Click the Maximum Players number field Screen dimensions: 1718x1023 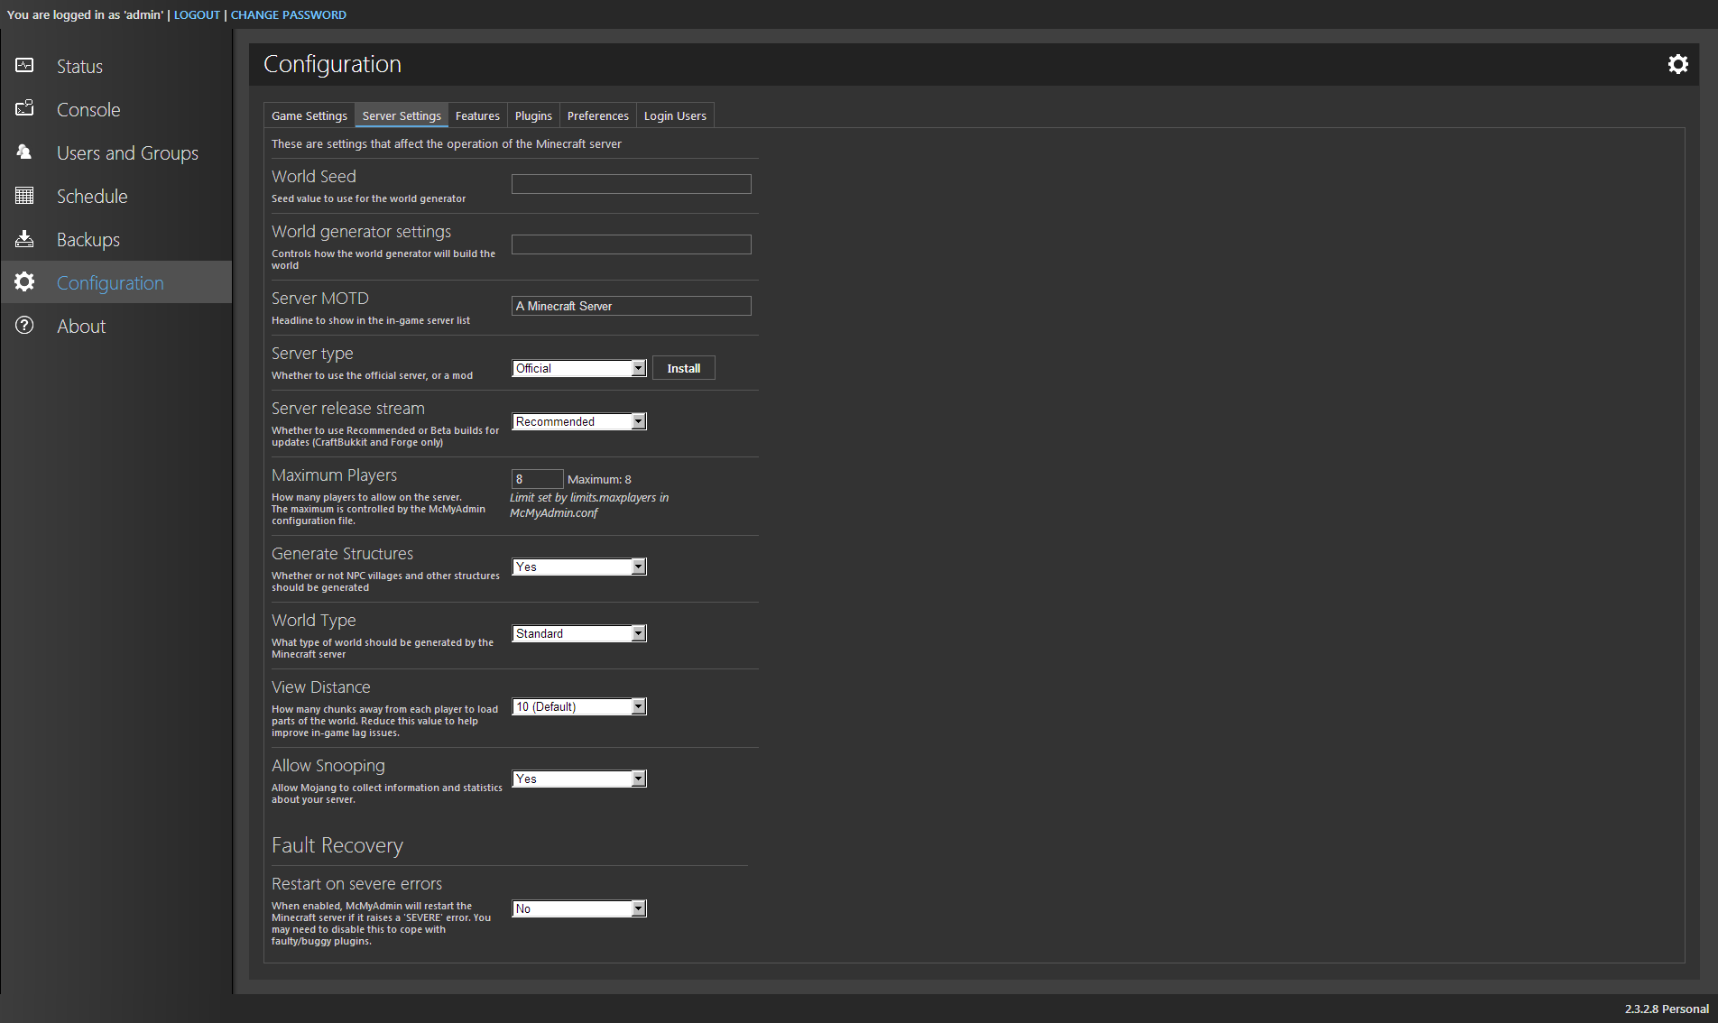click(x=538, y=479)
